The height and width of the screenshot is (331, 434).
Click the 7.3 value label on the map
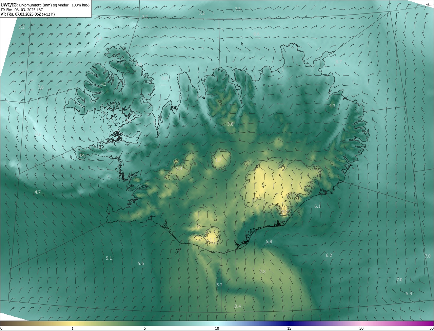238,9
